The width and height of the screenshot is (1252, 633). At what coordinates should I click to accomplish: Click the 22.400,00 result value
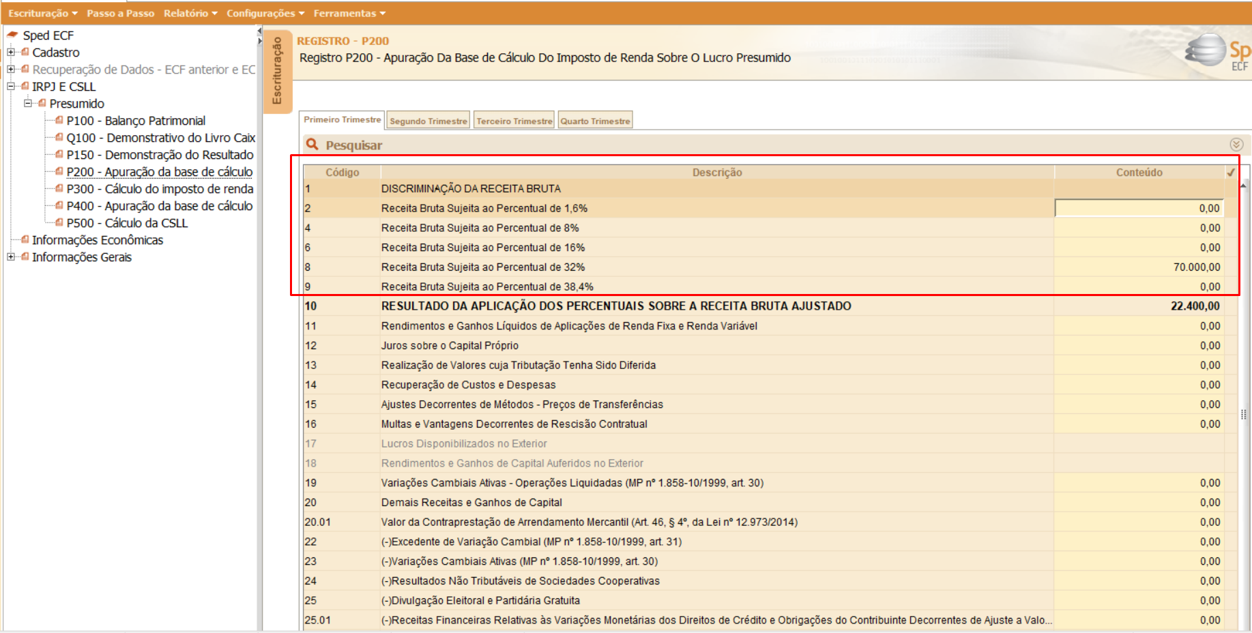[x=1195, y=306]
